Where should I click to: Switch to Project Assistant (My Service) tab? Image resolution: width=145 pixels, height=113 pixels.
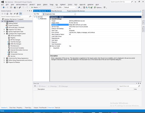point(76,11)
